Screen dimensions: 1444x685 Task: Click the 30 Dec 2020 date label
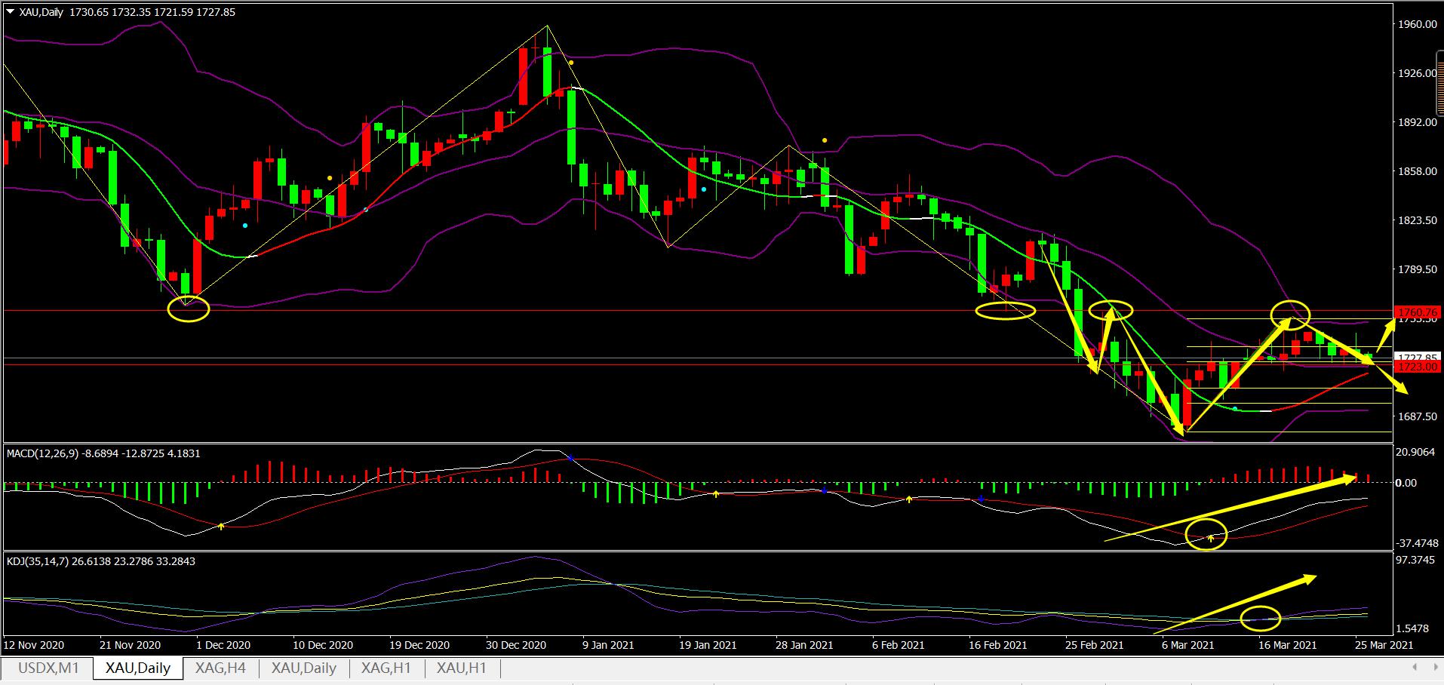(x=515, y=646)
